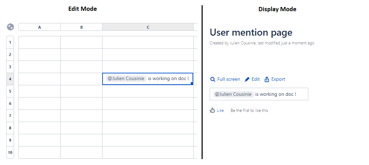Select row 10 header
369x165 pixels.
coord(10,152)
